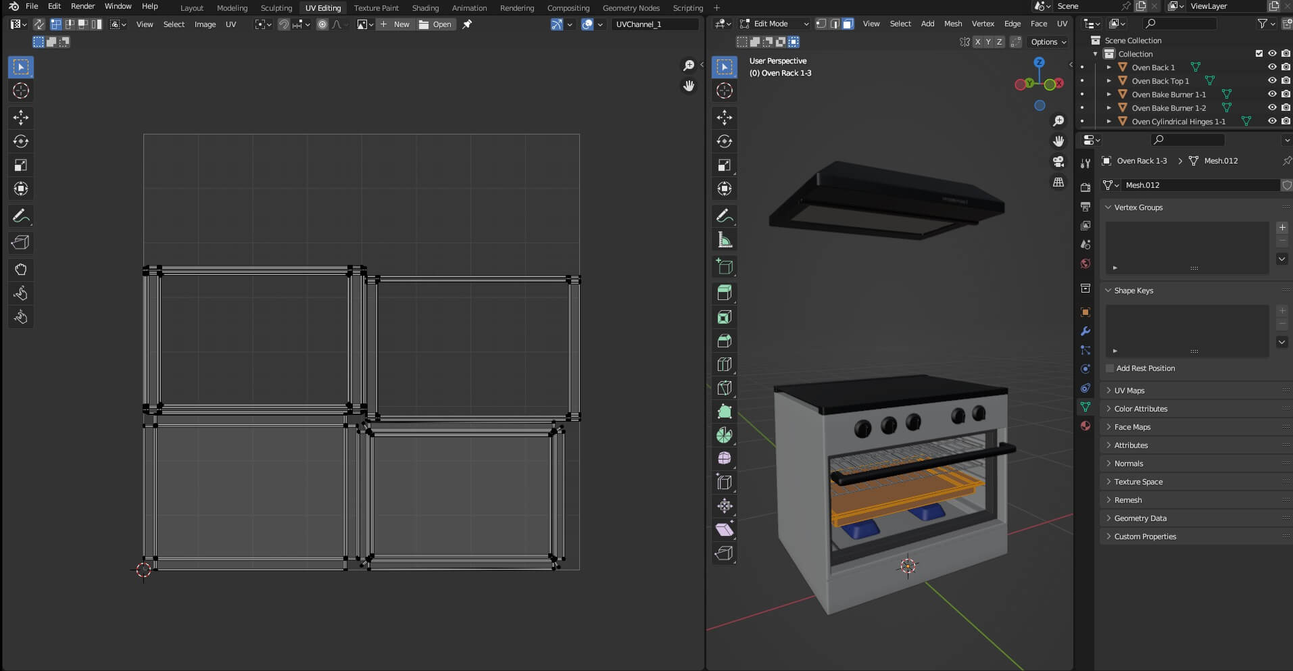Switch to the Shading workspace tab

point(425,8)
